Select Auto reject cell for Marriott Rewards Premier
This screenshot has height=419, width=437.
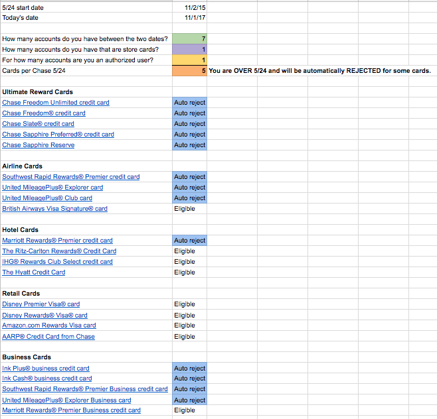click(x=189, y=241)
